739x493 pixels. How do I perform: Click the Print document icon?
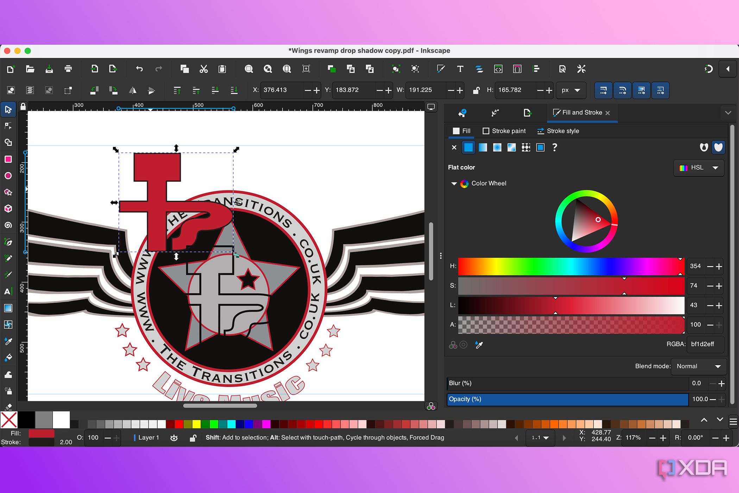pos(68,69)
